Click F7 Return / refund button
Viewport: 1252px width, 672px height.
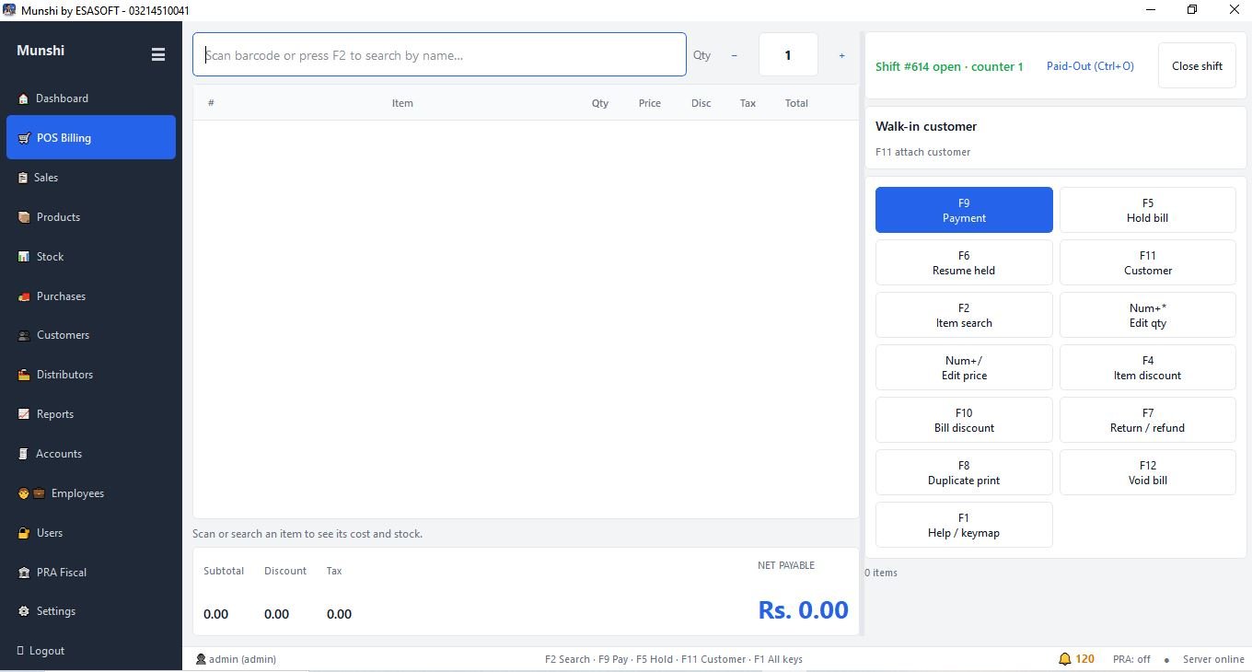click(1147, 420)
